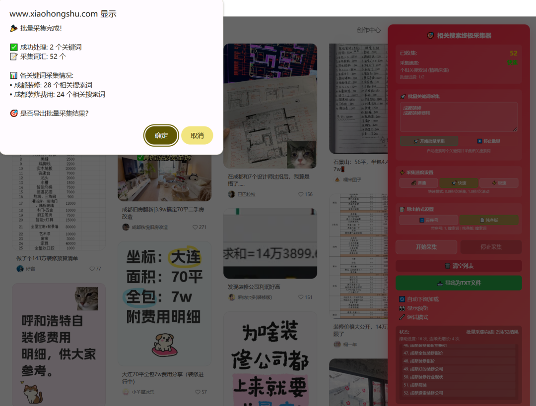Choose 纯净版 export format
536x406 pixels.
[489, 220]
